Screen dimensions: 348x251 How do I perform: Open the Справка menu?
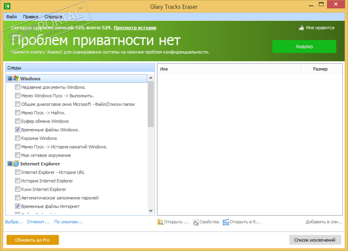[x=53, y=17]
